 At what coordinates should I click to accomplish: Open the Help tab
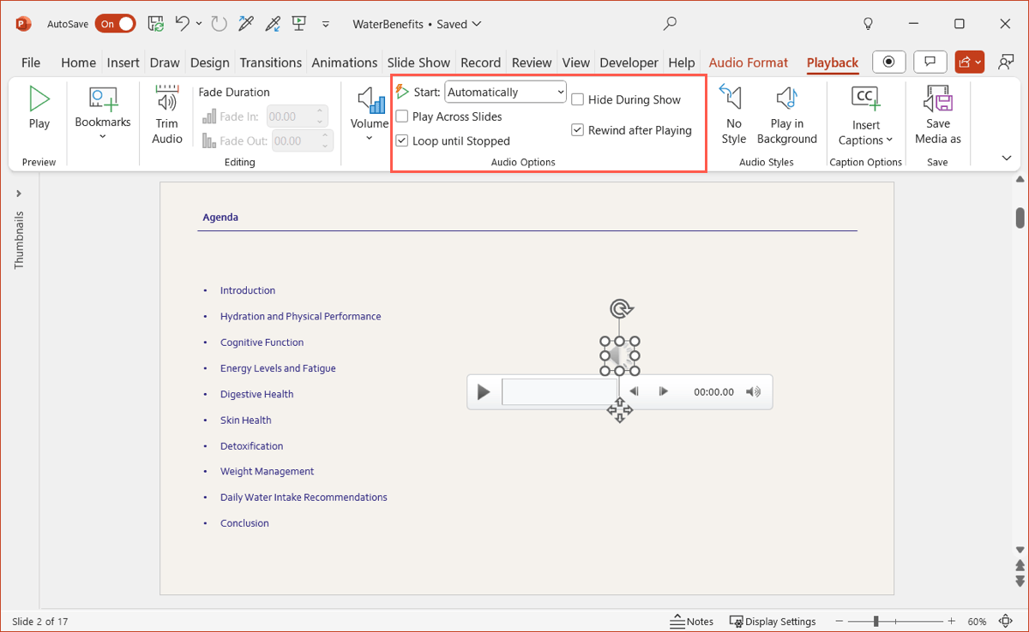click(x=682, y=63)
